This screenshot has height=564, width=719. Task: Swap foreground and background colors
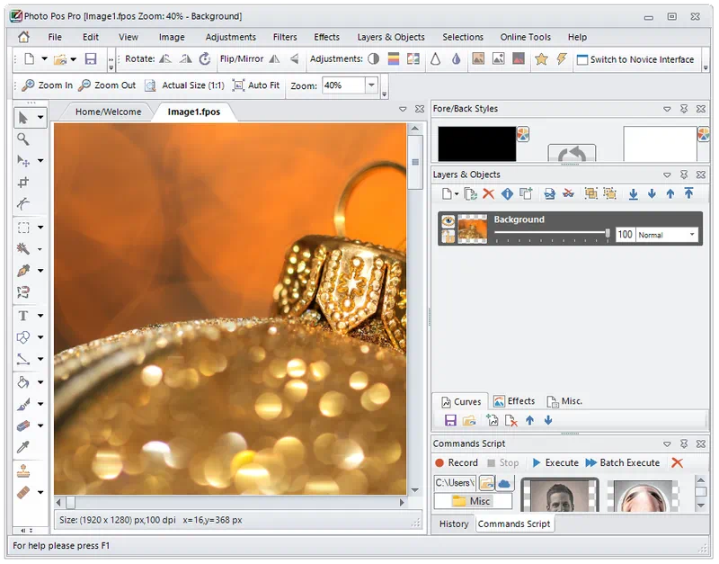[572, 154]
